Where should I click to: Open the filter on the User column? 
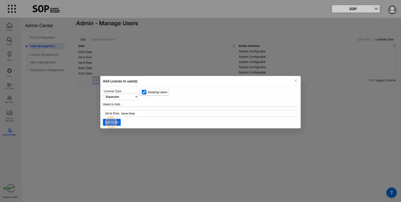(234, 46)
